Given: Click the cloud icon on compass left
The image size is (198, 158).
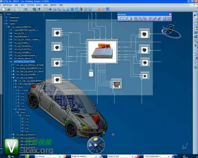Looking at the screenshot, I should 90,145.
